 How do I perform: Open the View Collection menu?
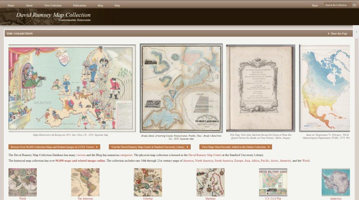53,5
